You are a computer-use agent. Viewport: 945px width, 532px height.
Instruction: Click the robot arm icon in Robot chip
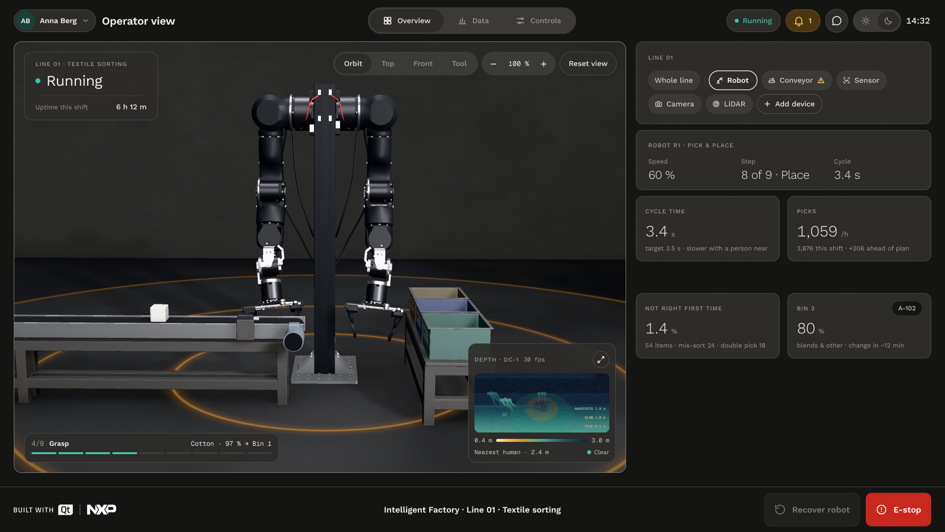click(x=720, y=80)
